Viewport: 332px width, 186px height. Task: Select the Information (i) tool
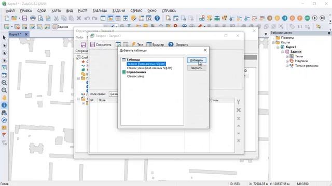click(x=4, y=105)
